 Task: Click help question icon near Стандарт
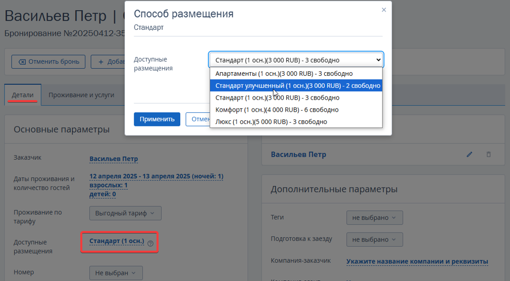(150, 243)
